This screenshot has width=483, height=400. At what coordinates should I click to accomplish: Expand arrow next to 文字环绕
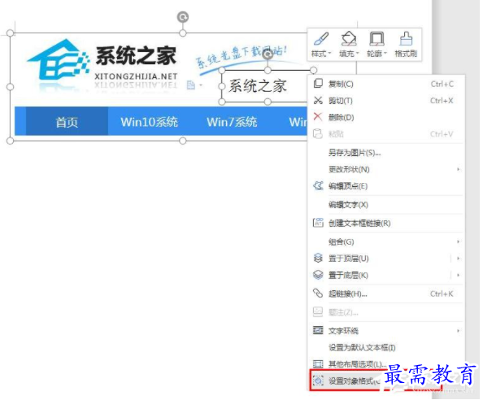(x=458, y=331)
